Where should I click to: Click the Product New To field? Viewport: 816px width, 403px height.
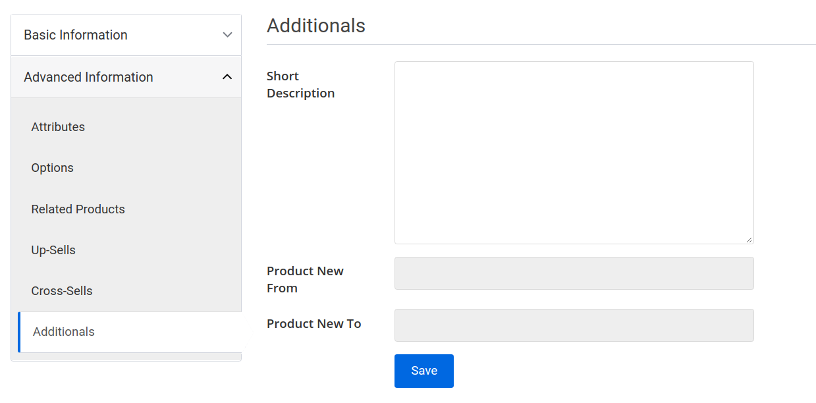(x=574, y=325)
